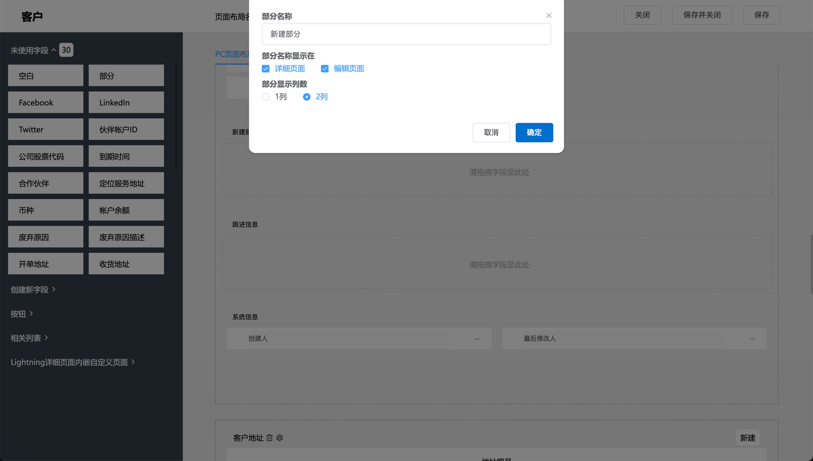Click 新建 button in 客户地址 section
Image resolution: width=813 pixels, height=461 pixels.
pyautogui.click(x=747, y=438)
